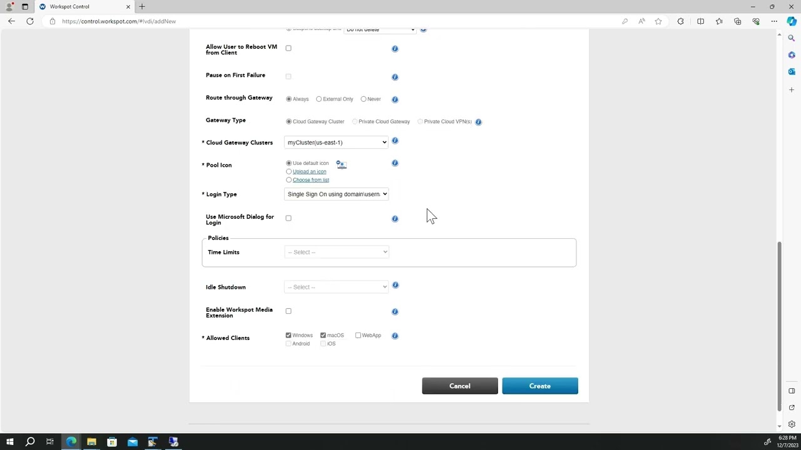Click info icon for Route through Gateway
Screen dimensions: 801x450
(395, 99)
